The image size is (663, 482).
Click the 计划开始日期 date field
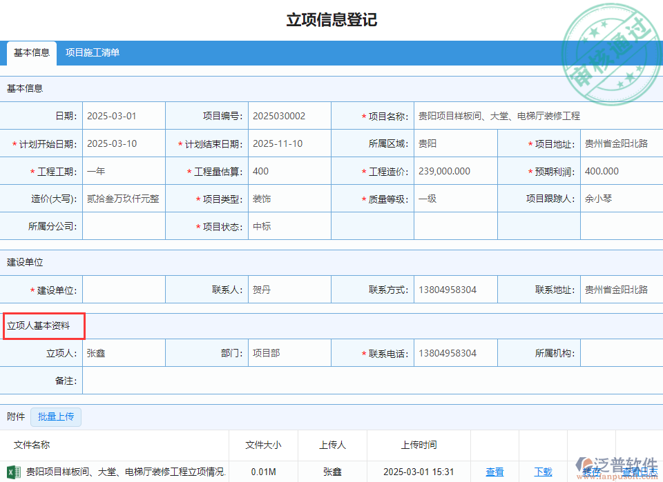(124, 143)
